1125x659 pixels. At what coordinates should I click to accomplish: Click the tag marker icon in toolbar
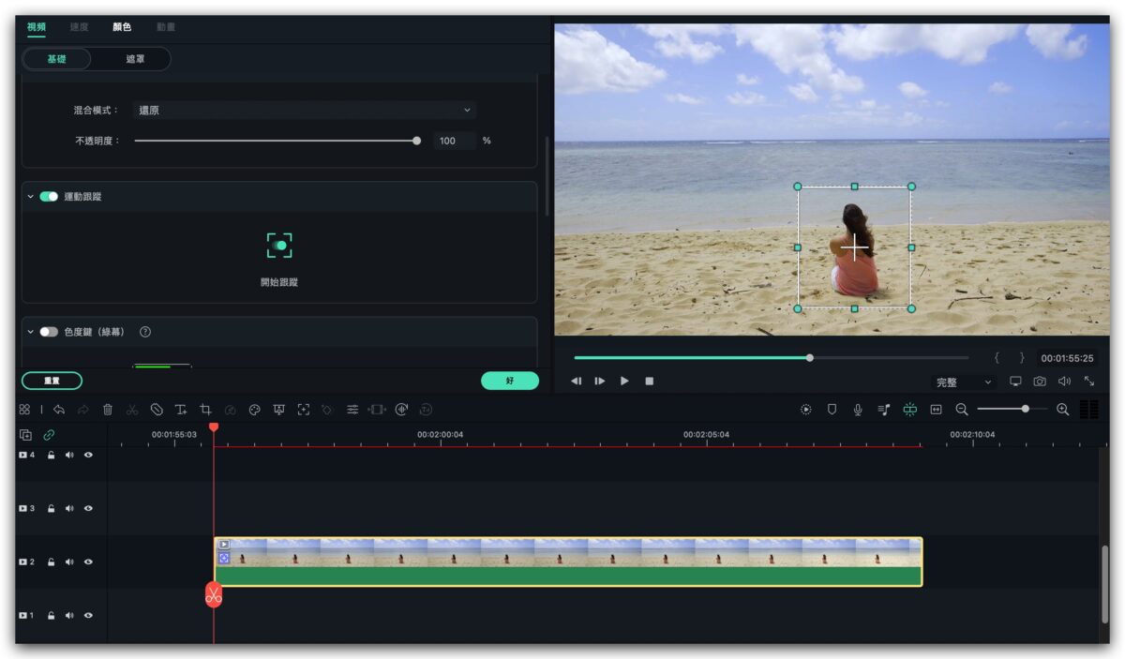pos(157,410)
